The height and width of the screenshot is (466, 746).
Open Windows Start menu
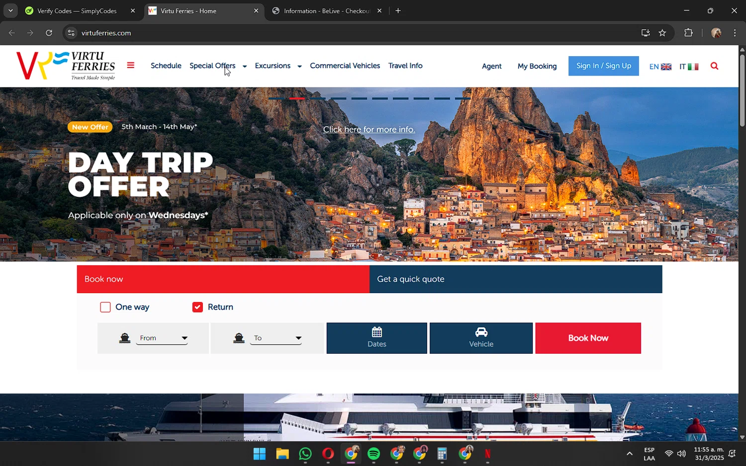click(x=260, y=454)
